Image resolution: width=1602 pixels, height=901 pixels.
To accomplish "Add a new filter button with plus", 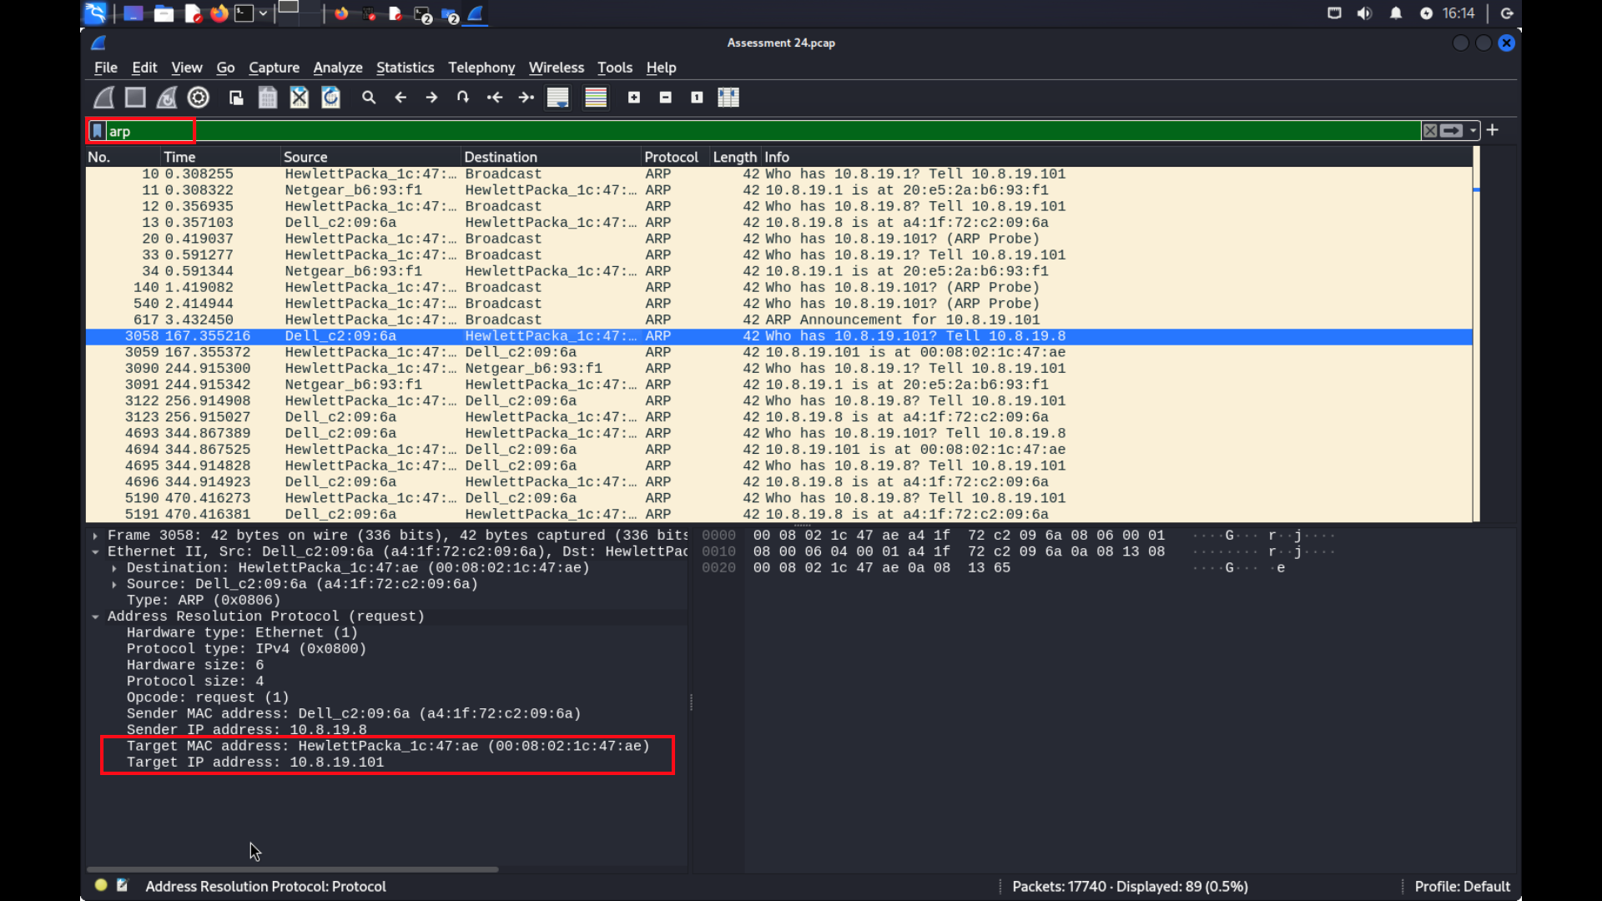I will click(1493, 130).
